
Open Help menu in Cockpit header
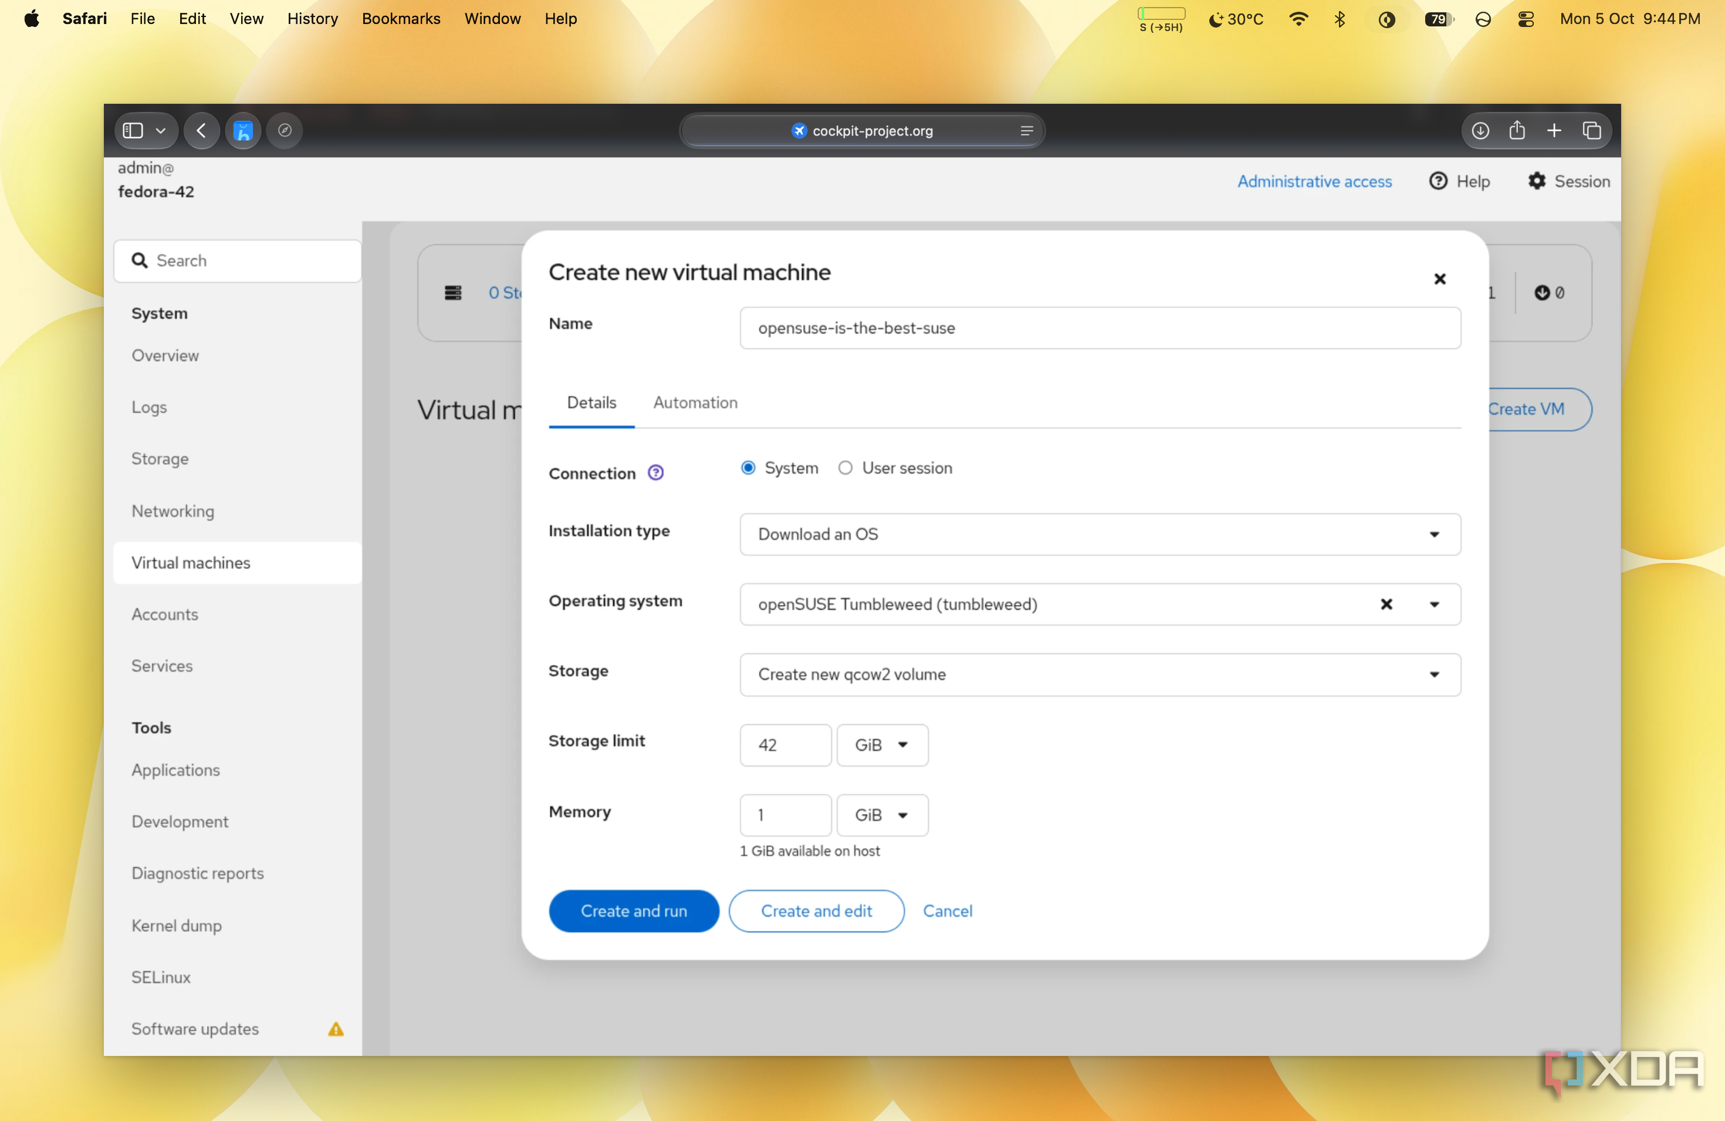point(1459,181)
